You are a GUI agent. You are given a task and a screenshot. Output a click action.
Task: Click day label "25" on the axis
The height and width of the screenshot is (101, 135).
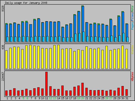pos(103,98)
